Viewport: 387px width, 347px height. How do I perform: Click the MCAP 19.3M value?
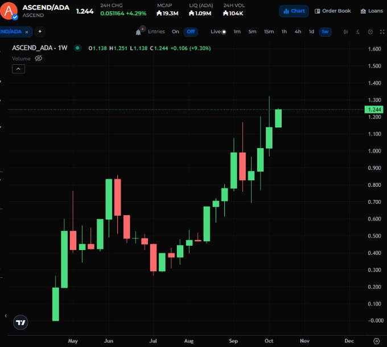click(x=167, y=13)
